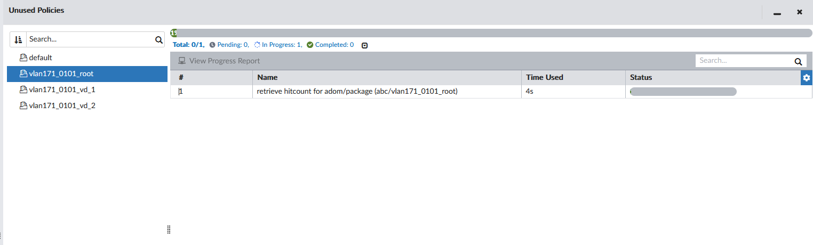
Task: Click the vlan171_0101_vd_1 package icon
Action: 23,89
